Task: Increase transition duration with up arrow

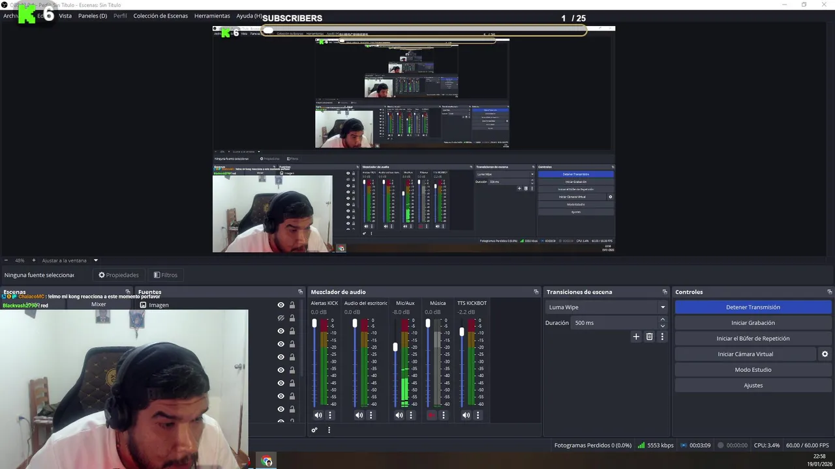Action: click(663, 320)
